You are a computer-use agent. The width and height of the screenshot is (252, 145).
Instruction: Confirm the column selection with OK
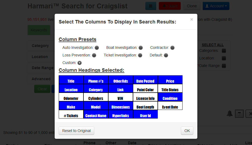pyautogui.click(x=187, y=131)
